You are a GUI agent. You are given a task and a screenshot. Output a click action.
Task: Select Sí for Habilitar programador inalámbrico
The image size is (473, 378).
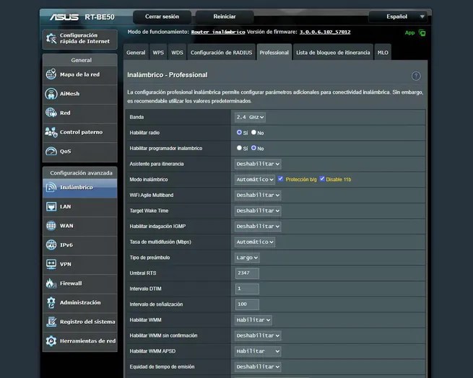239,148
